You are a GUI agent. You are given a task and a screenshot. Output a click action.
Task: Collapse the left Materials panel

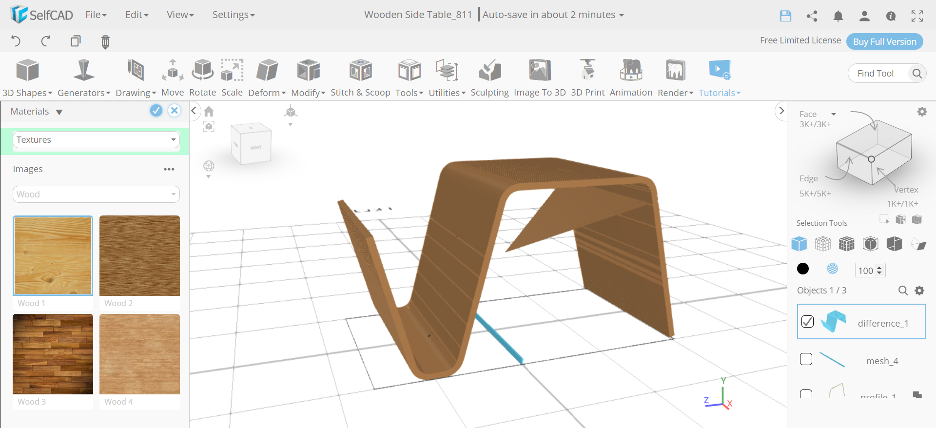[x=194, y=111]
